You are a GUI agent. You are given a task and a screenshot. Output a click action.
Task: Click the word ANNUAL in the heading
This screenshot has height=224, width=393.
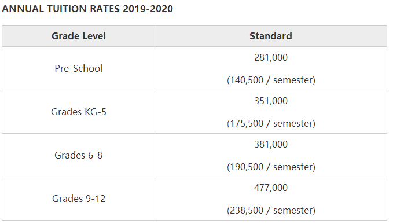tap(23, 9)
